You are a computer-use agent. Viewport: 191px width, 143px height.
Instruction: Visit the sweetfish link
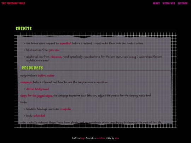[x=65, y=43]
